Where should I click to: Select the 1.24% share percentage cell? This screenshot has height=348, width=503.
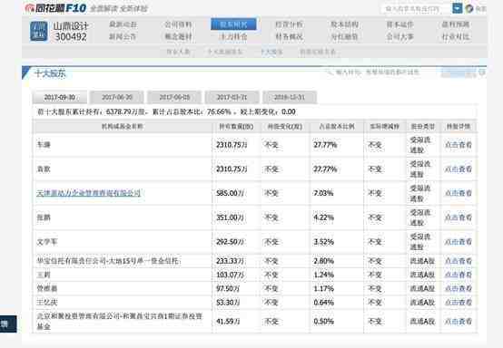point(323,275)
